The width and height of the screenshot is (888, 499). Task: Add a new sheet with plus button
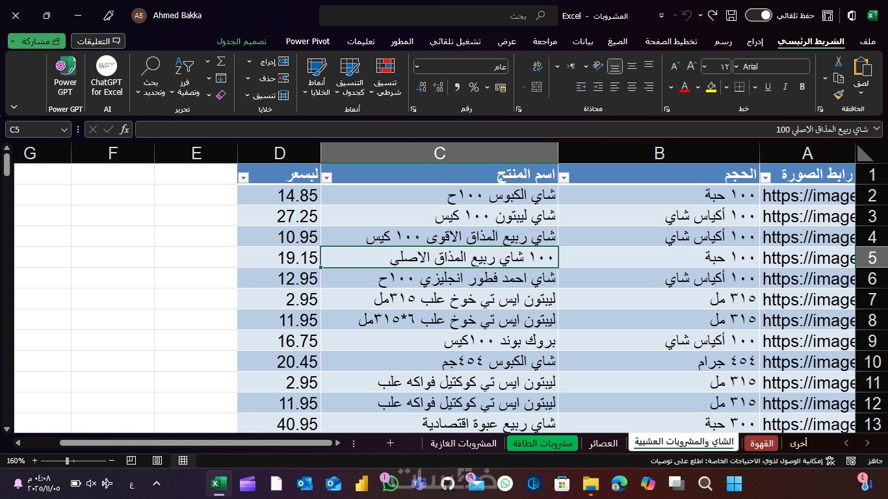coord(390,442)
